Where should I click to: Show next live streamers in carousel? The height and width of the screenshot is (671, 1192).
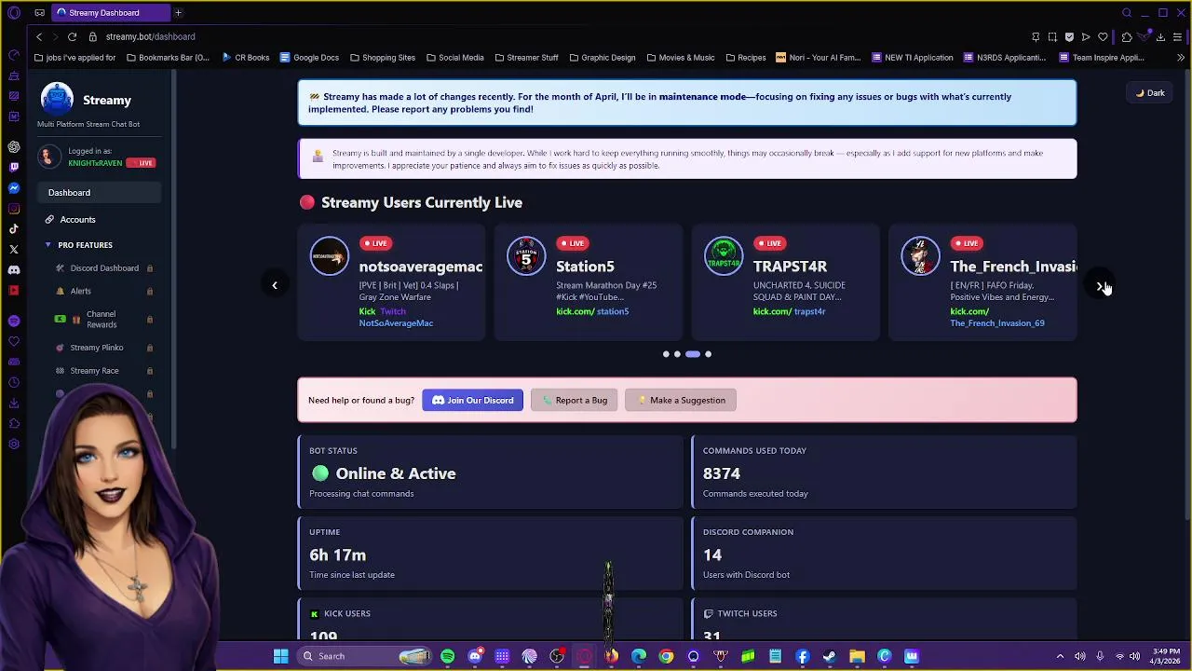(x=1100, y=285)
